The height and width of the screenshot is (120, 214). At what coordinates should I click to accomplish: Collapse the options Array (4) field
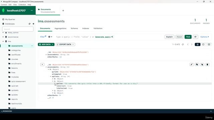[x=50, y=76]
